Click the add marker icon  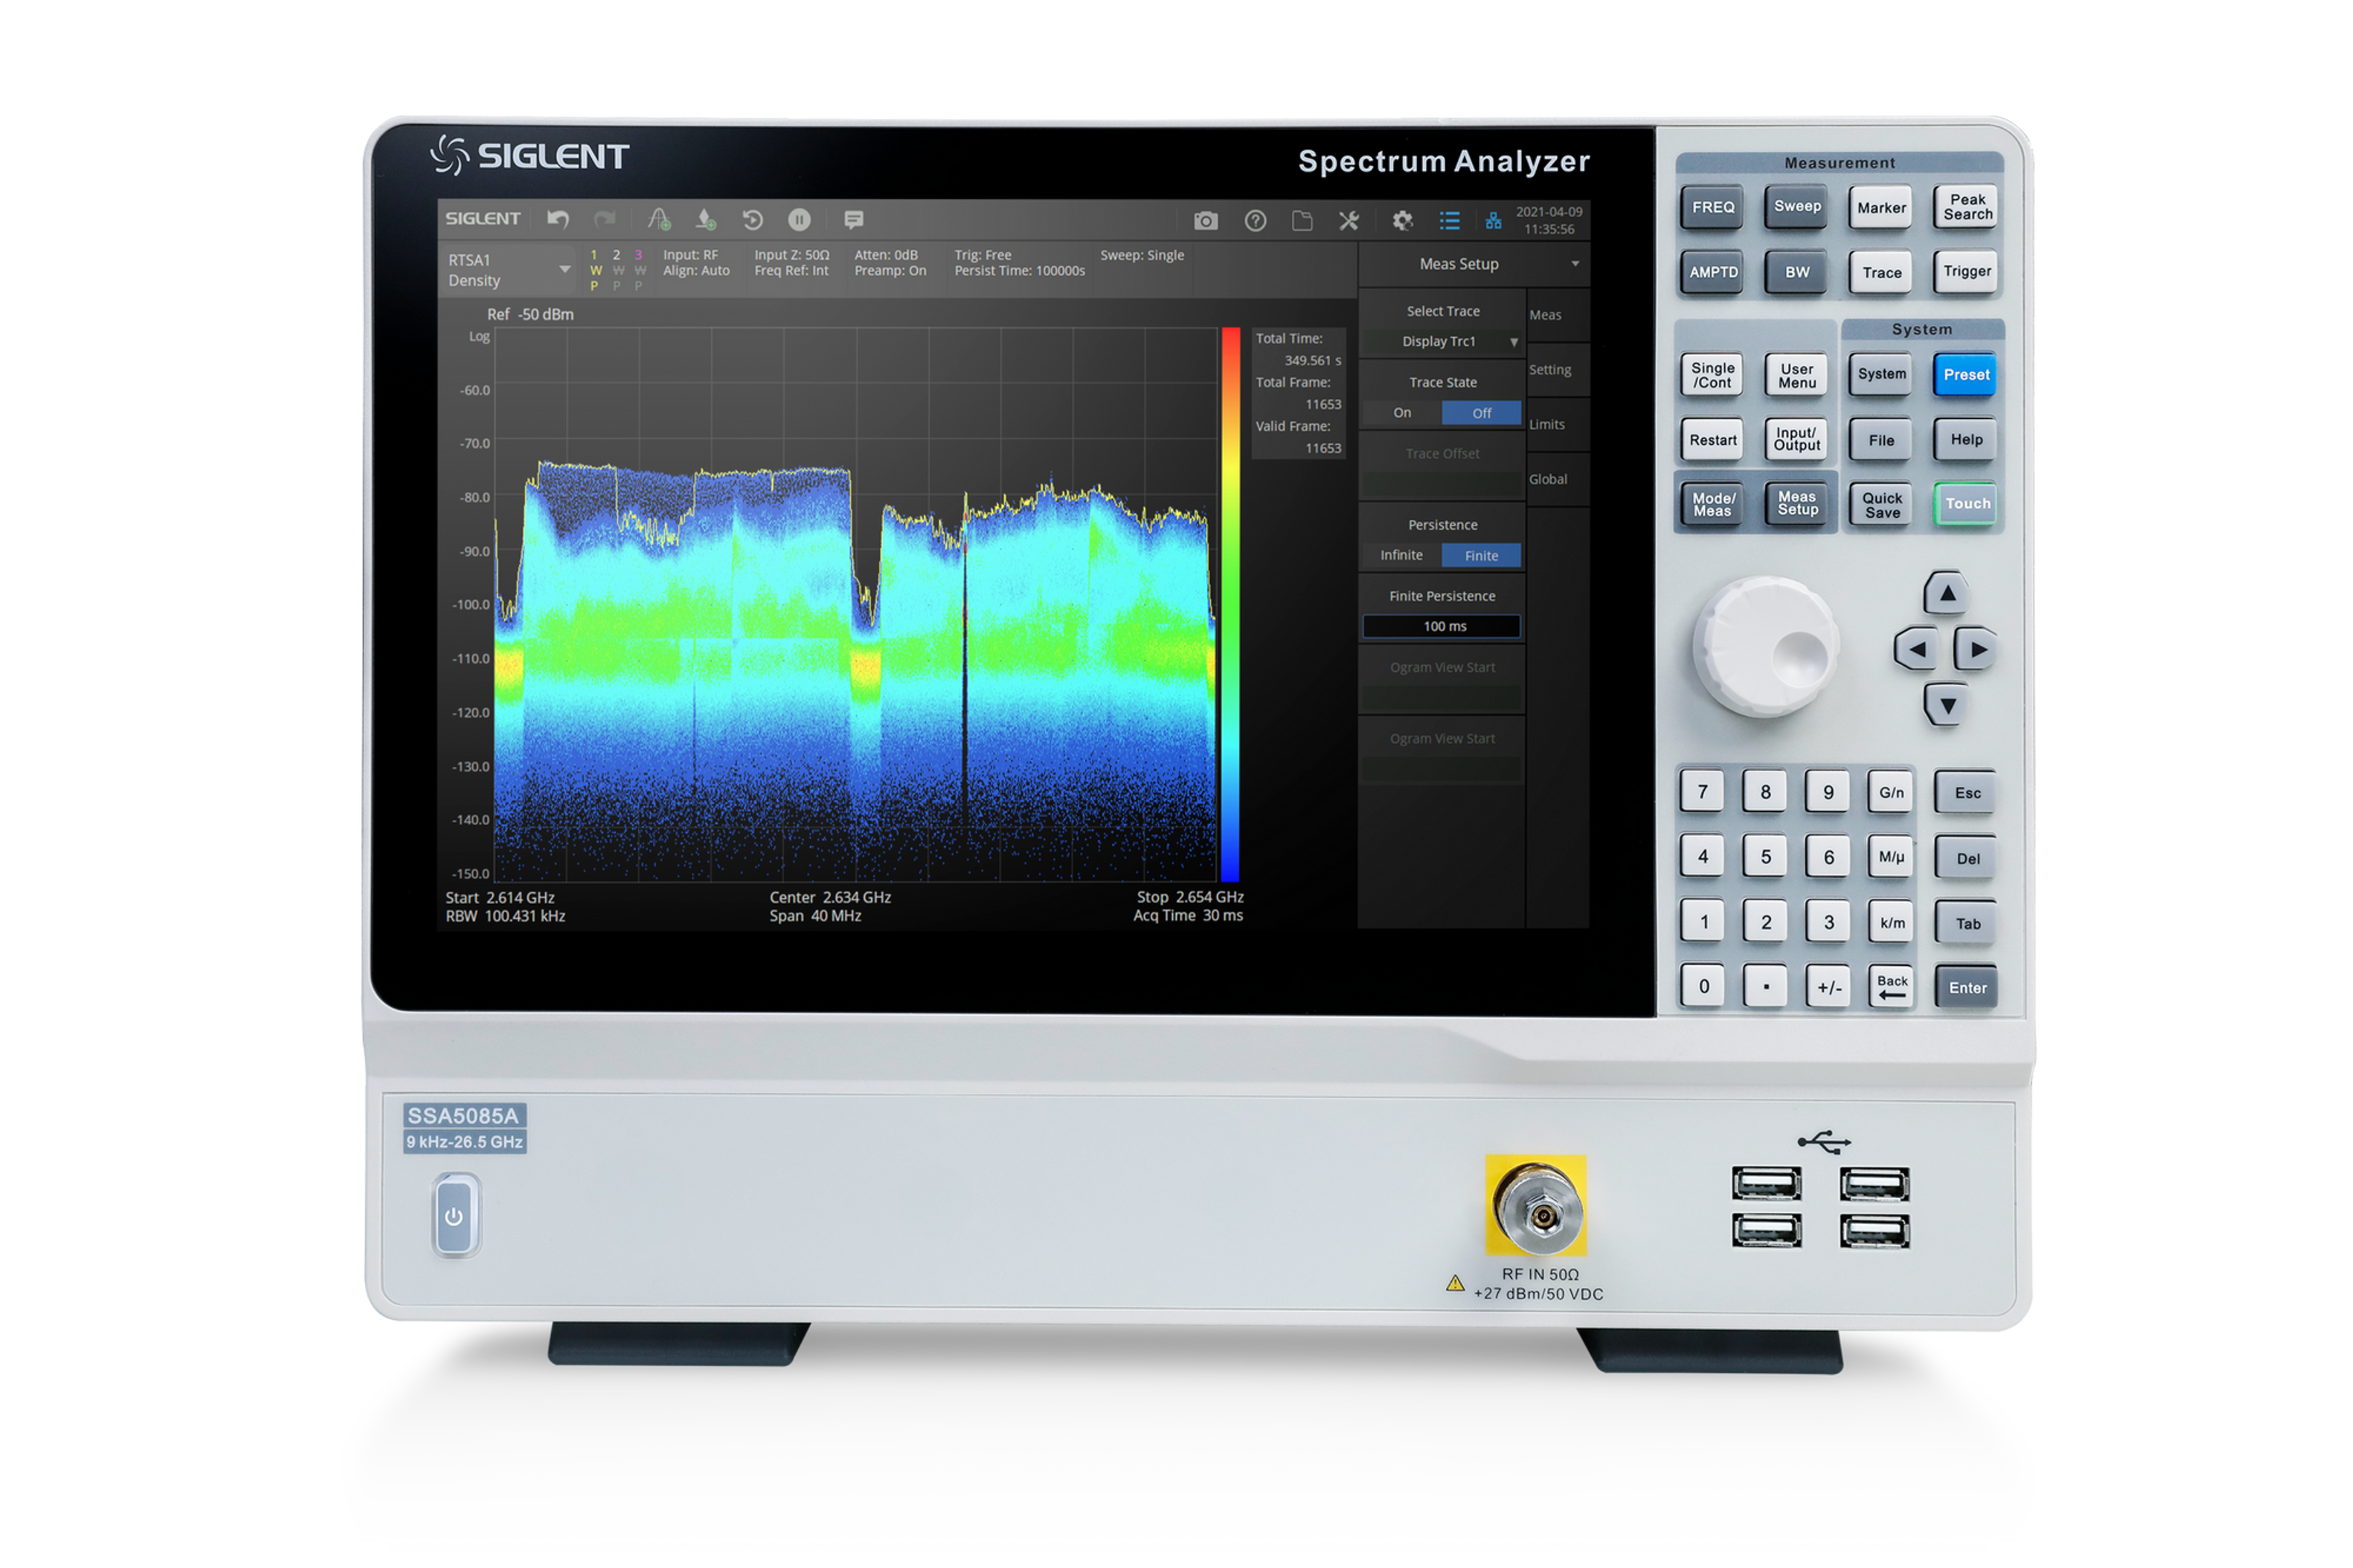click(707, 219)
